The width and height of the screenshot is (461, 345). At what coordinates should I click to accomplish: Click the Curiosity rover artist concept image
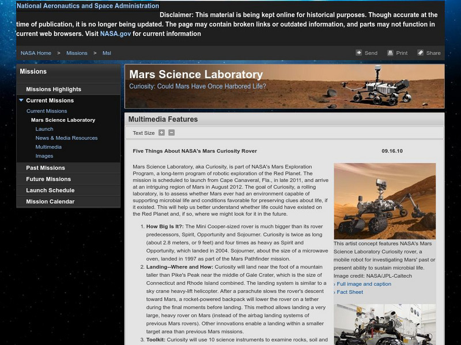[x=385, y=201]
